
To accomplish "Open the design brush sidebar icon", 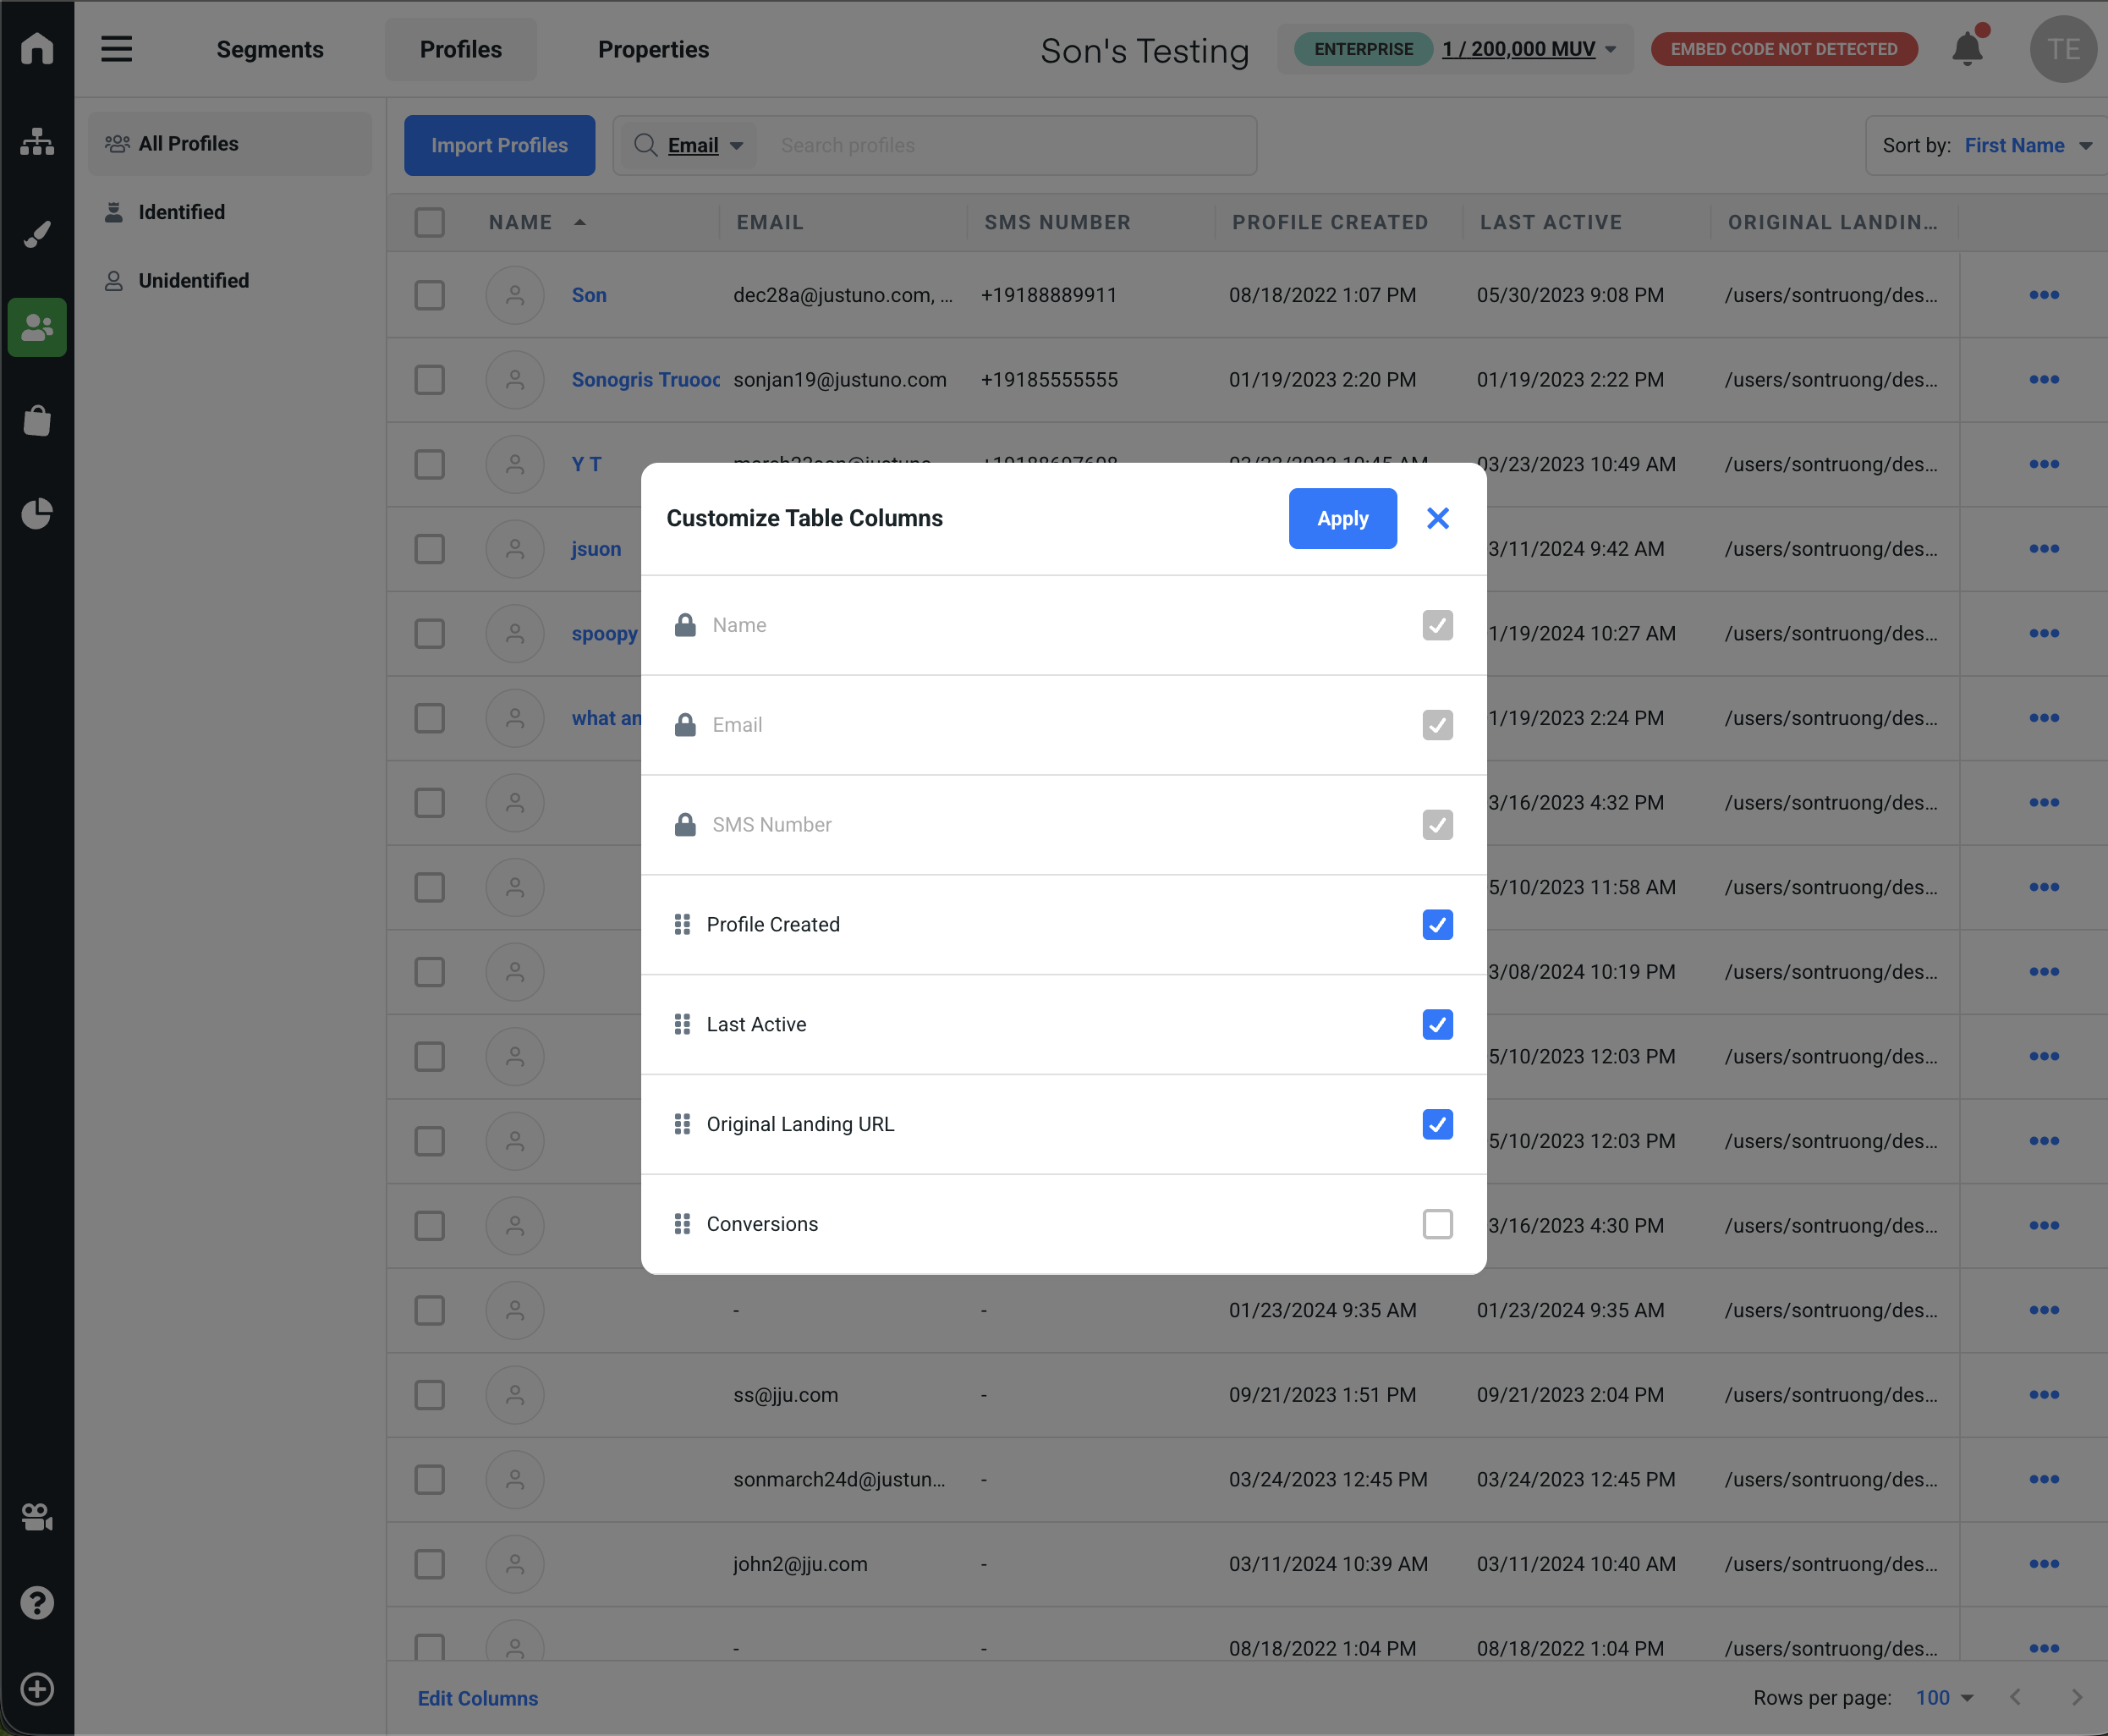I will 37,234.
